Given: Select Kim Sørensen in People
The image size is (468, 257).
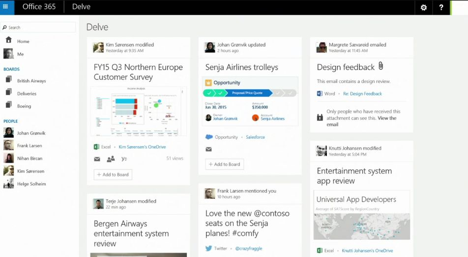Looking at the screenshot, I should [x=31, y=171].
